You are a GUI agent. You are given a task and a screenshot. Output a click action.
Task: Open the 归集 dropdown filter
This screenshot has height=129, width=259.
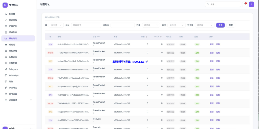[x=151, y=25]
